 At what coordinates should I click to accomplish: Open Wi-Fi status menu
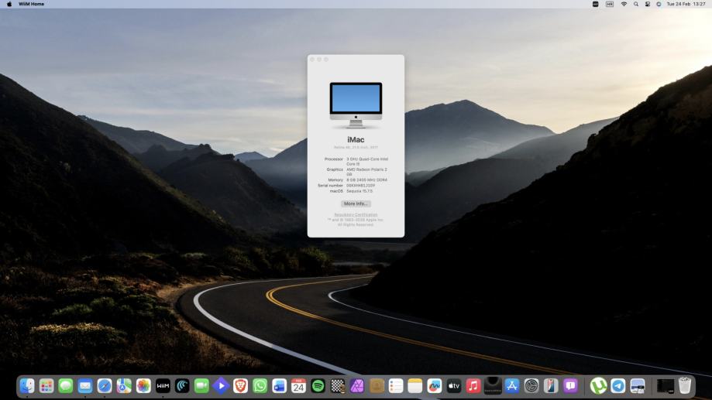pyautogui.click(x=624, y=4)
